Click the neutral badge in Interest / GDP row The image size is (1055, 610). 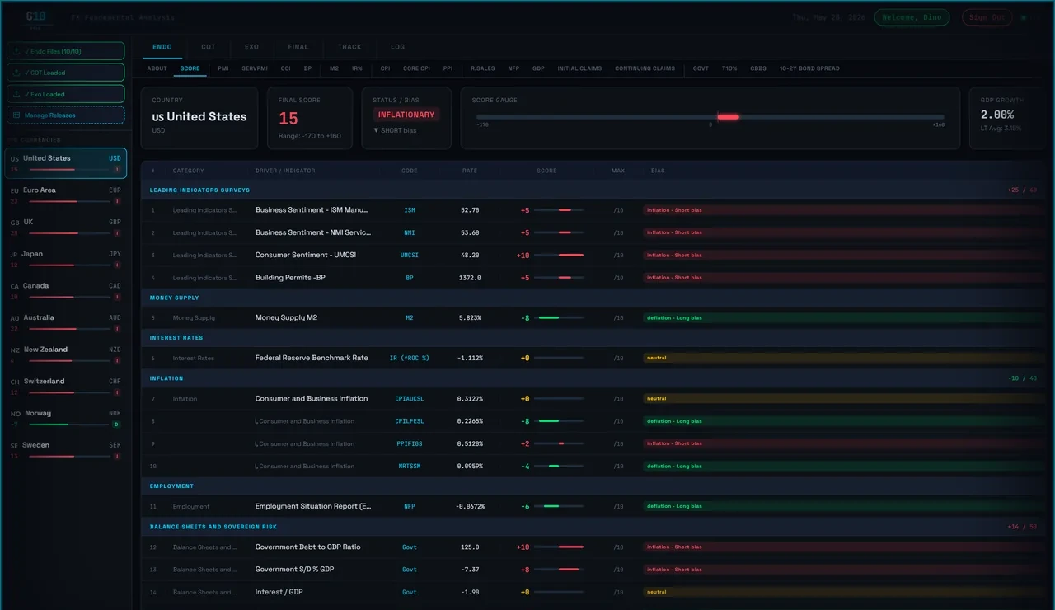(x=656, y=592)
